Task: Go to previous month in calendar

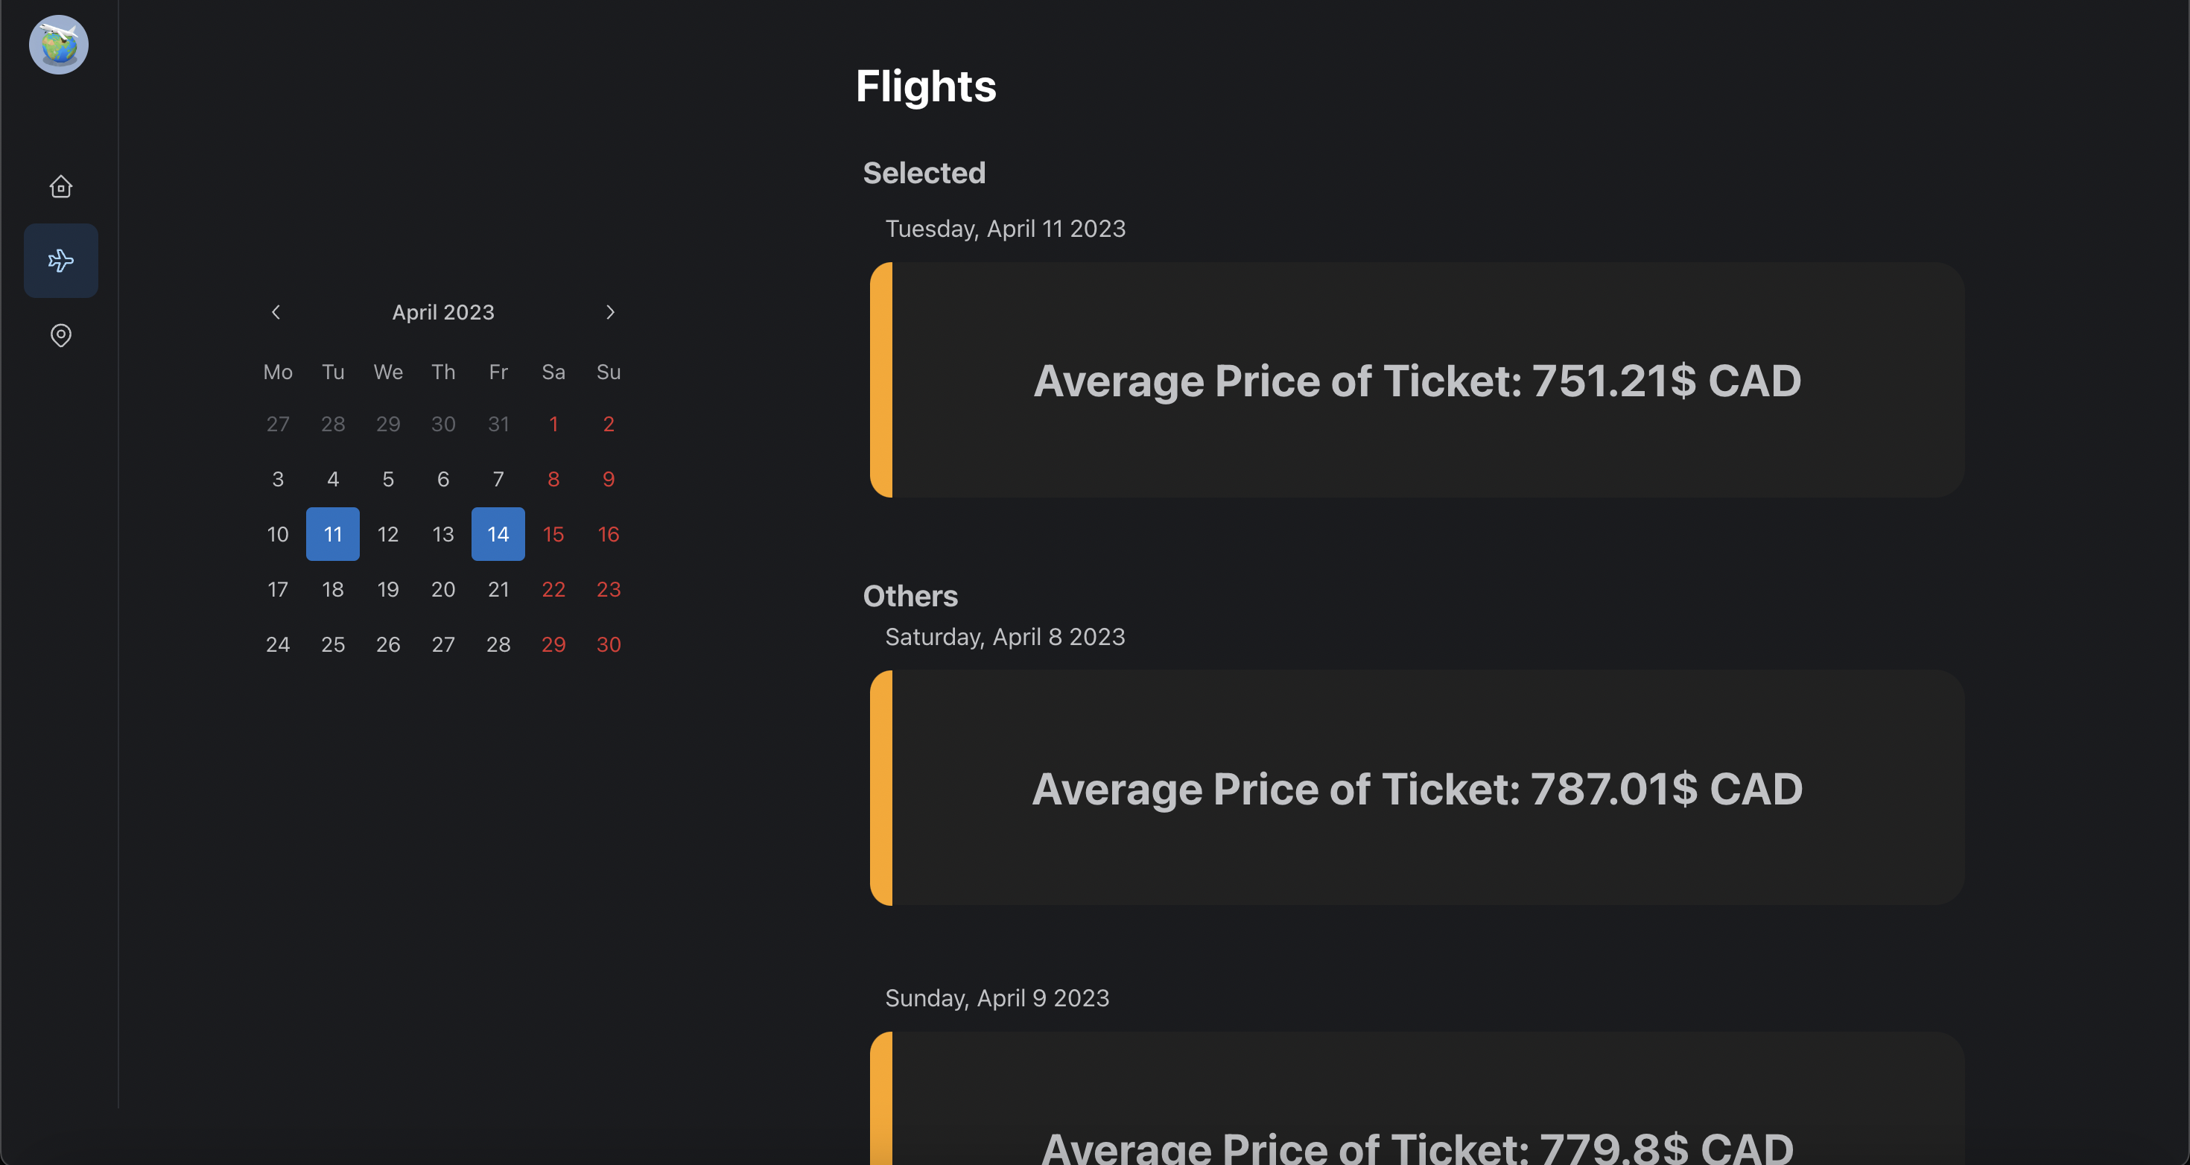Action: click(276, 312)
